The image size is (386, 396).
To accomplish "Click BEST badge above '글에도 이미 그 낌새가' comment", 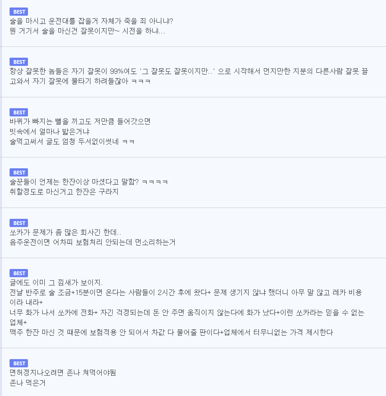I will 19,273.
